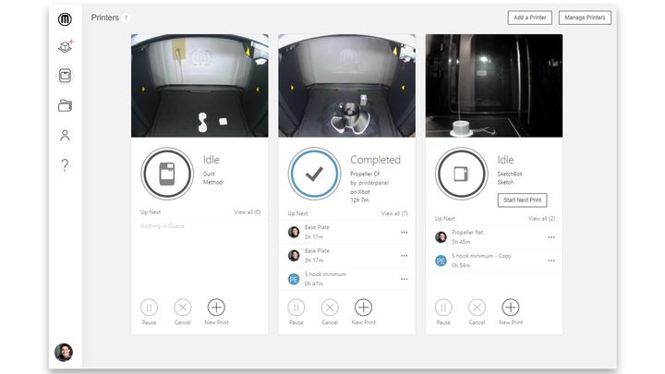Viewport: 665px width, 374px height.
Task: Open the folder library sidebar icon
Action: tap(65, 106)
